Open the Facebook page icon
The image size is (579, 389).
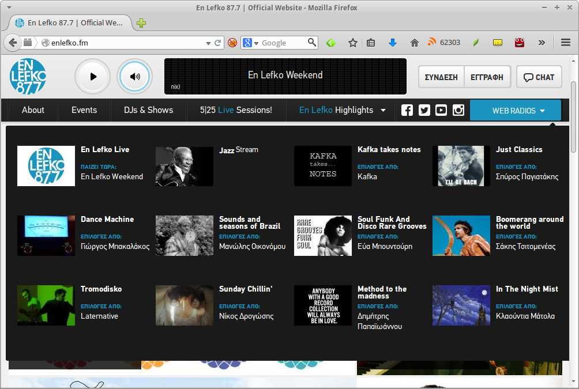(x=407, y=110)
